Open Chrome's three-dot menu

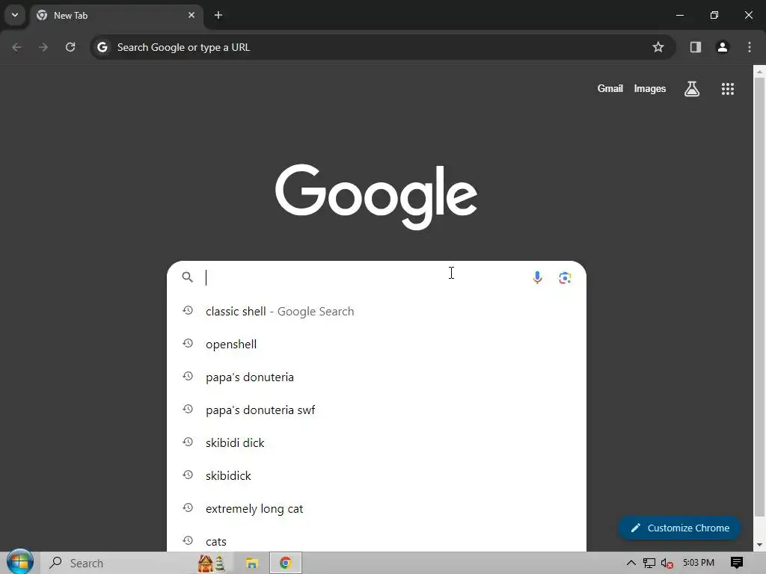[750, 47]
